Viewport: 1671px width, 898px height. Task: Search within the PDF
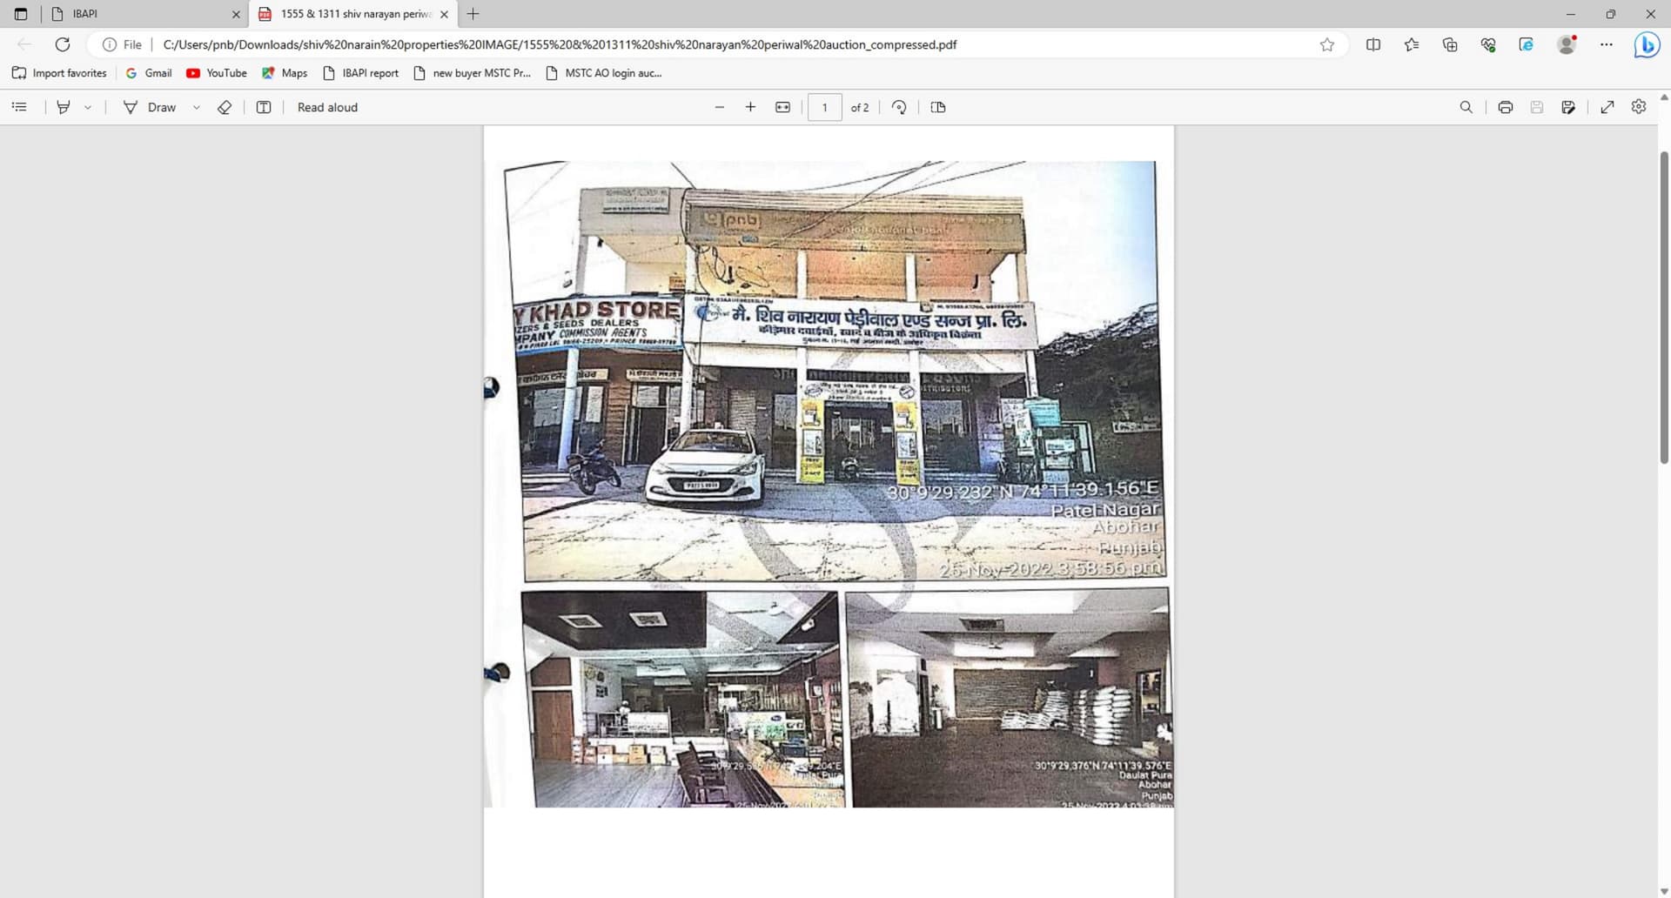click(x=1466, y=107)
